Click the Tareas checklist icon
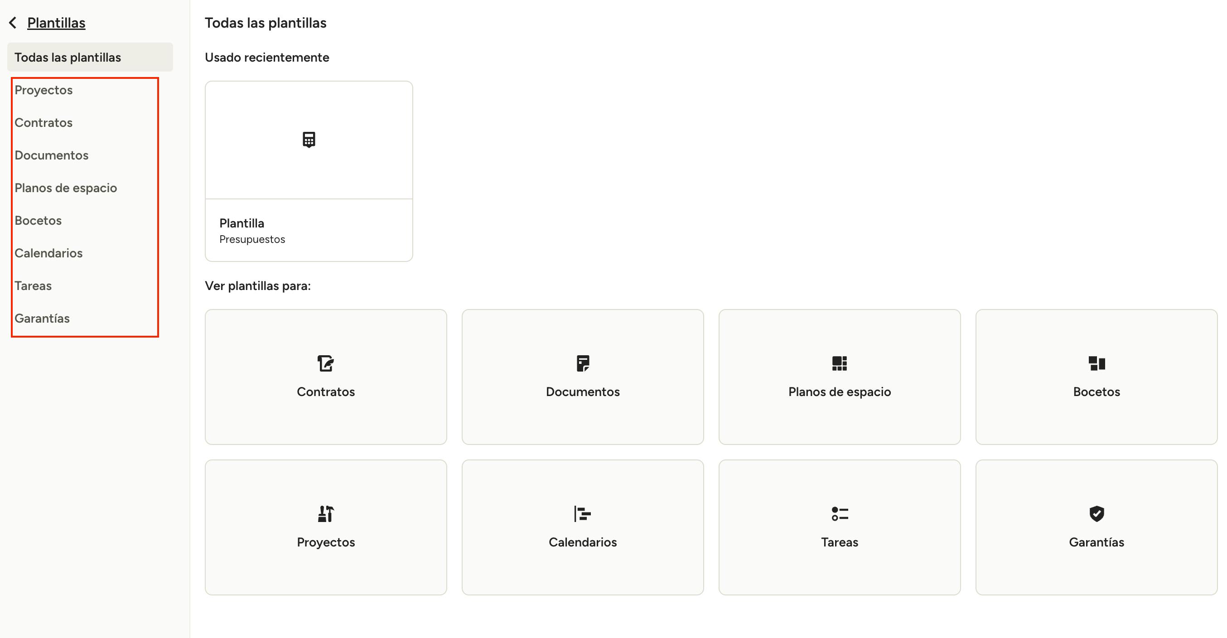The width and height of the screenshot is (1227, 638). tap(839, 514)
